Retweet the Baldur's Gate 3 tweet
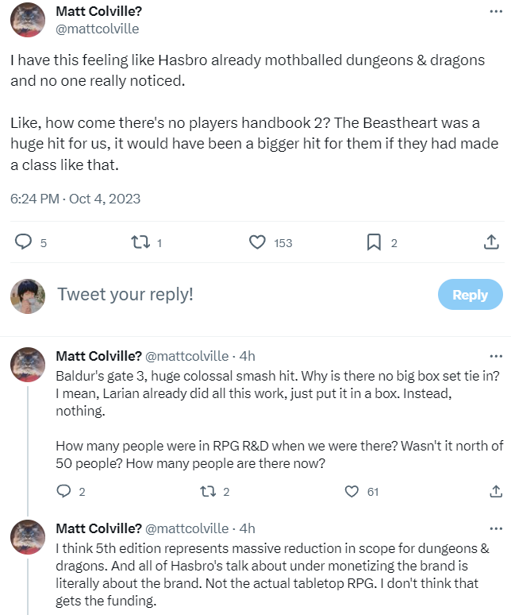 tap(209, 492)
